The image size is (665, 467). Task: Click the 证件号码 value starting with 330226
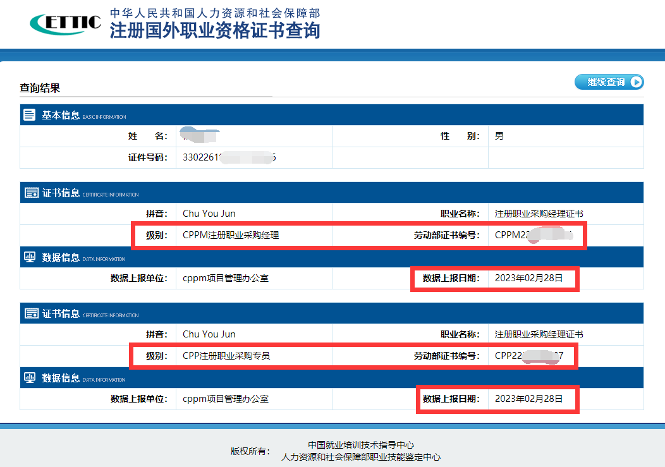click(229, 157)
